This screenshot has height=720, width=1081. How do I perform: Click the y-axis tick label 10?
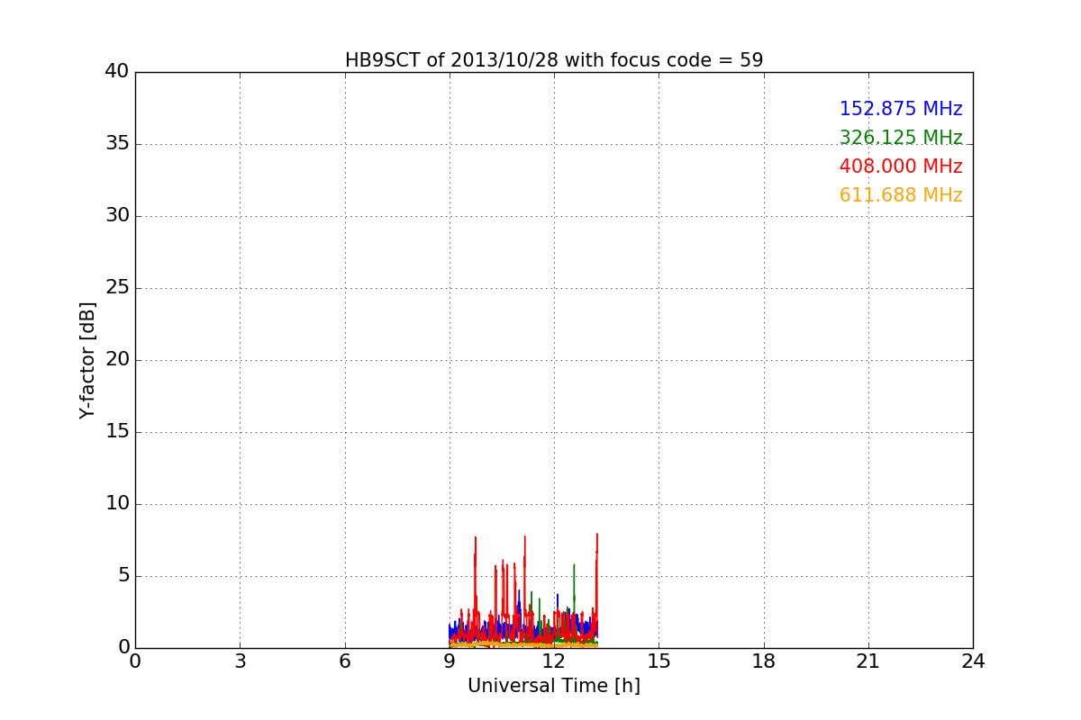[x=117, y=504]
